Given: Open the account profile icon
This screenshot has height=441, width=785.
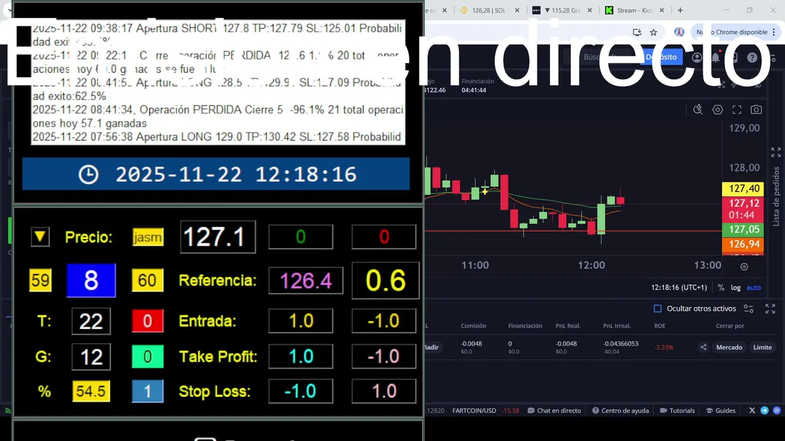Looking at the screenshot, I should pyautogui.click(x=697, y=57).
